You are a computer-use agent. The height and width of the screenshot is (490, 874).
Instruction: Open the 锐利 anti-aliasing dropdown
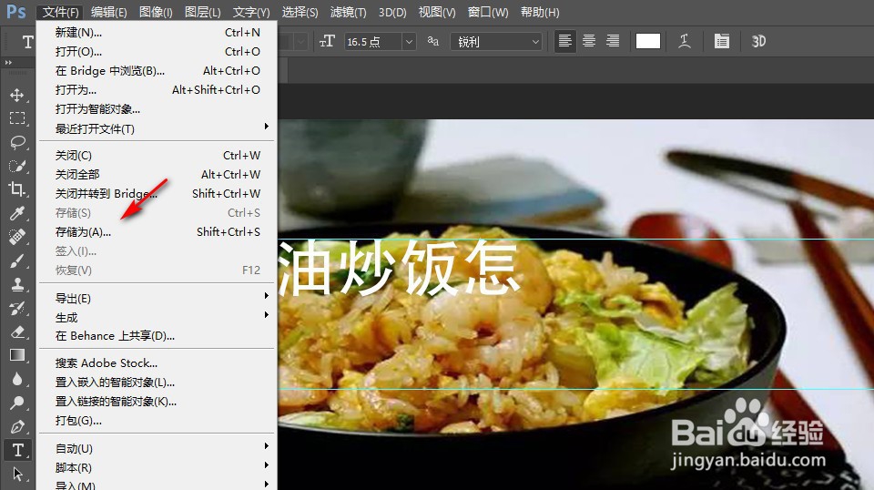(x=496, y=42)
